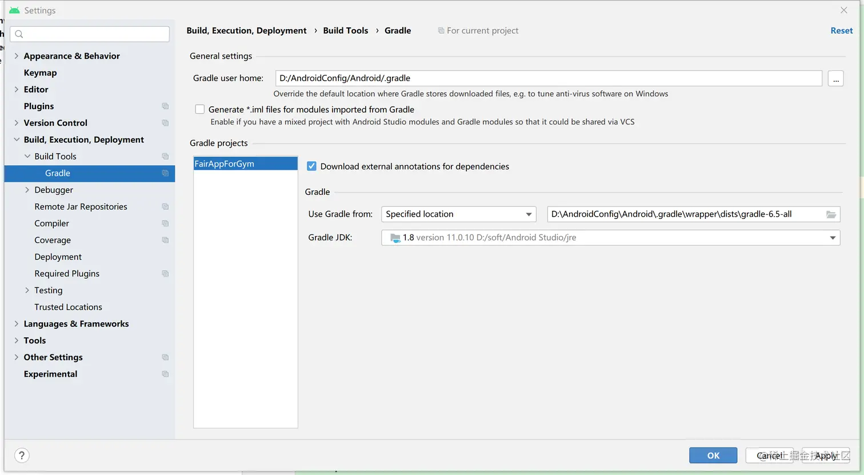Screen dimensions: 864x475
Task: Open the Plugins settings page
Action: pos(39,106)
